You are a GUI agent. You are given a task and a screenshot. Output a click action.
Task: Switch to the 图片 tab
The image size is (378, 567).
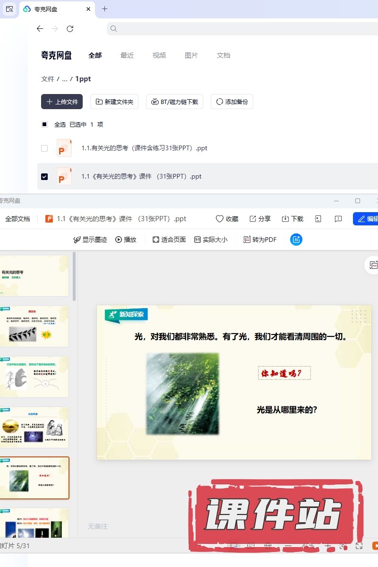[x=191, y=55]
